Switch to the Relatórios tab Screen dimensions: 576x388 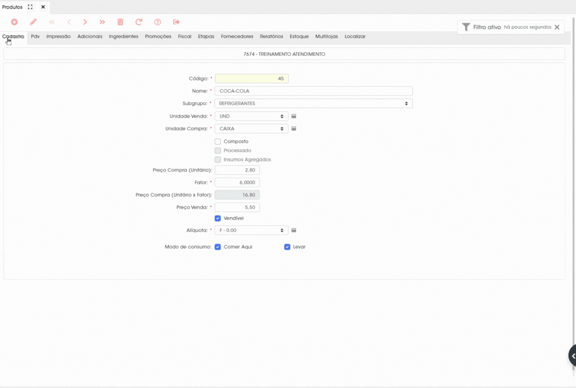tap(271, 36)
